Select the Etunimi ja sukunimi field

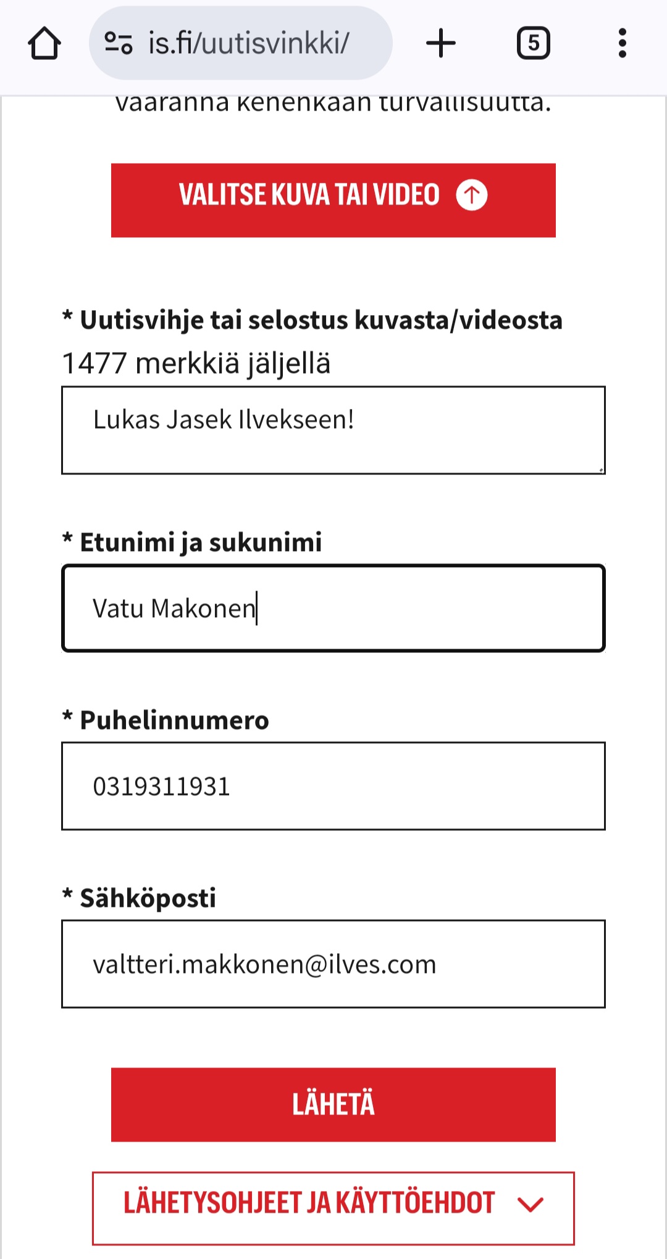[333, 608]
